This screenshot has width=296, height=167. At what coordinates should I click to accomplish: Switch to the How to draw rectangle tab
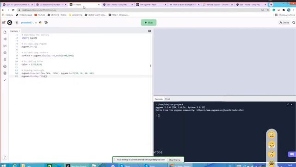[x=184, y=5]
